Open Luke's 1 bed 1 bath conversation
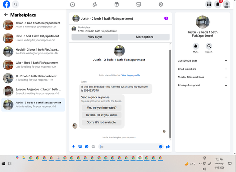The height and width of the screenshot is (172, 236). (33, 65)
